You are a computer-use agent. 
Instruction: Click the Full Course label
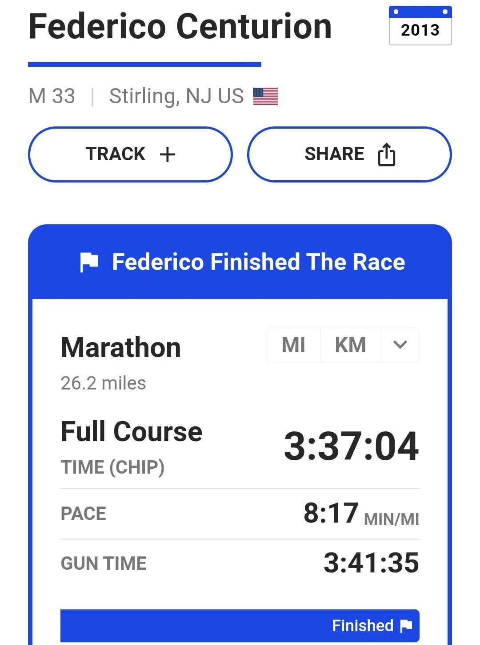(x=132, y=431)
